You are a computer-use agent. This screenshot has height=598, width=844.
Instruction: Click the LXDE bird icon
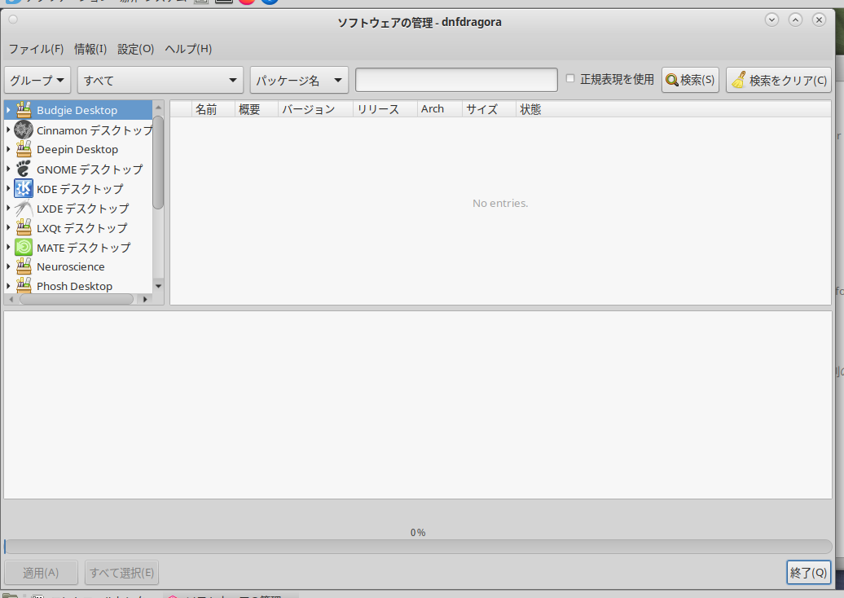point(24,209)
